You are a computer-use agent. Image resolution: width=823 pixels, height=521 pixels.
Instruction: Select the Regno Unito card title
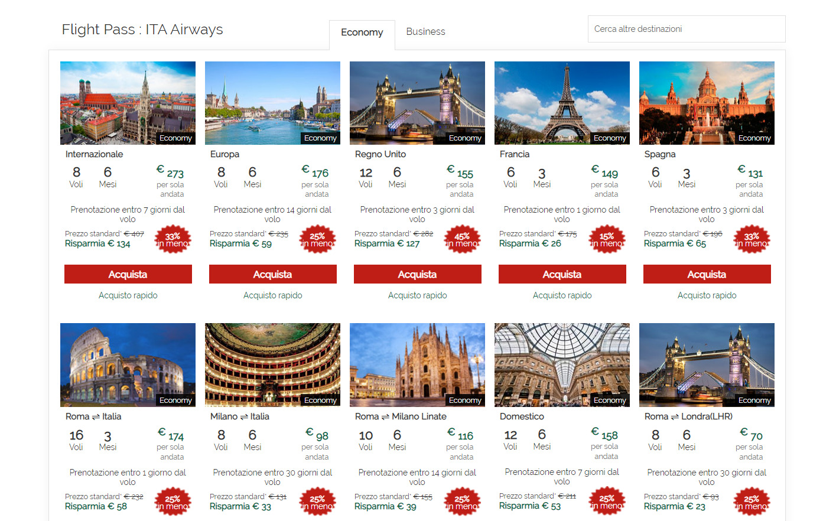380,154
